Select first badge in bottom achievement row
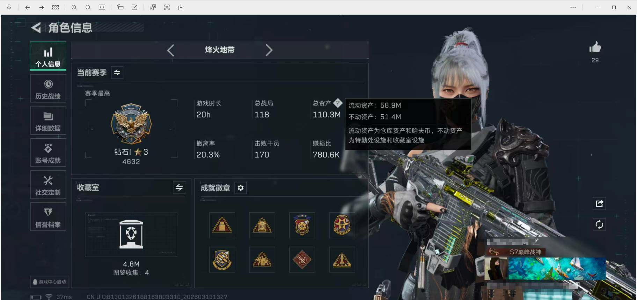Viewport: 637px width, 300px height. pyautogui.click(x=222, y=260)
